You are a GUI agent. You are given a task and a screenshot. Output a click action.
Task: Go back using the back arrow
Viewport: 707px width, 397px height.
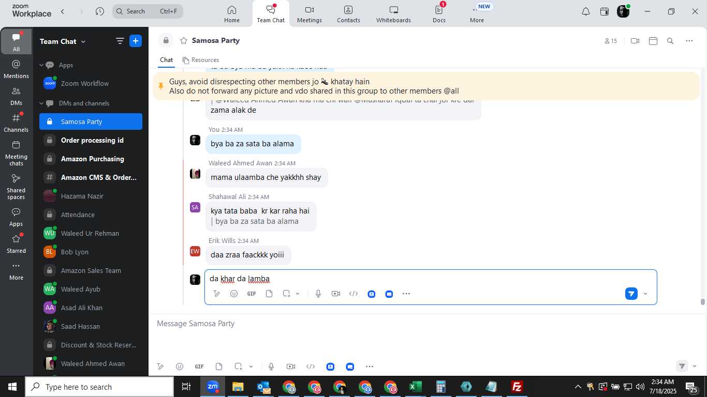tap(63, 11)
